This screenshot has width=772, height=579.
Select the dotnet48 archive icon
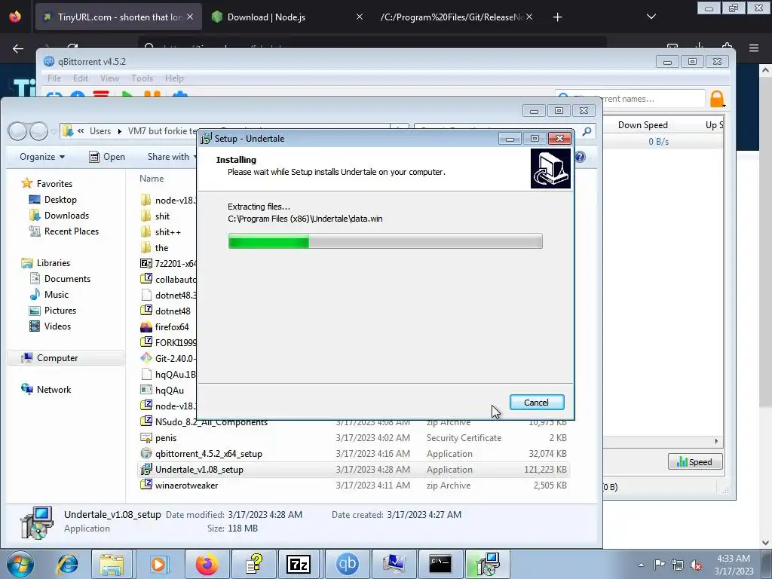pos(146,311)
